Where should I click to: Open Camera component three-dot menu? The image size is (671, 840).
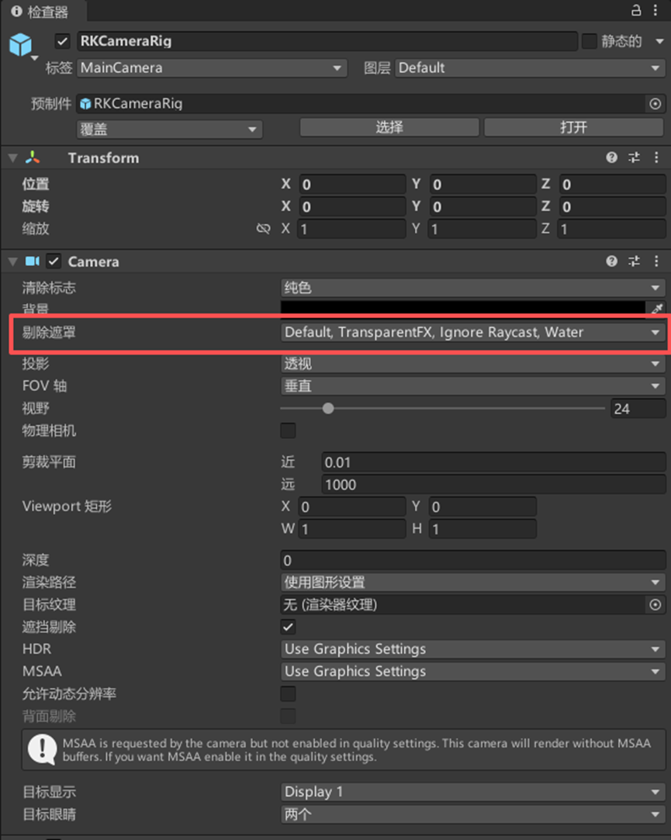[656, 261]
